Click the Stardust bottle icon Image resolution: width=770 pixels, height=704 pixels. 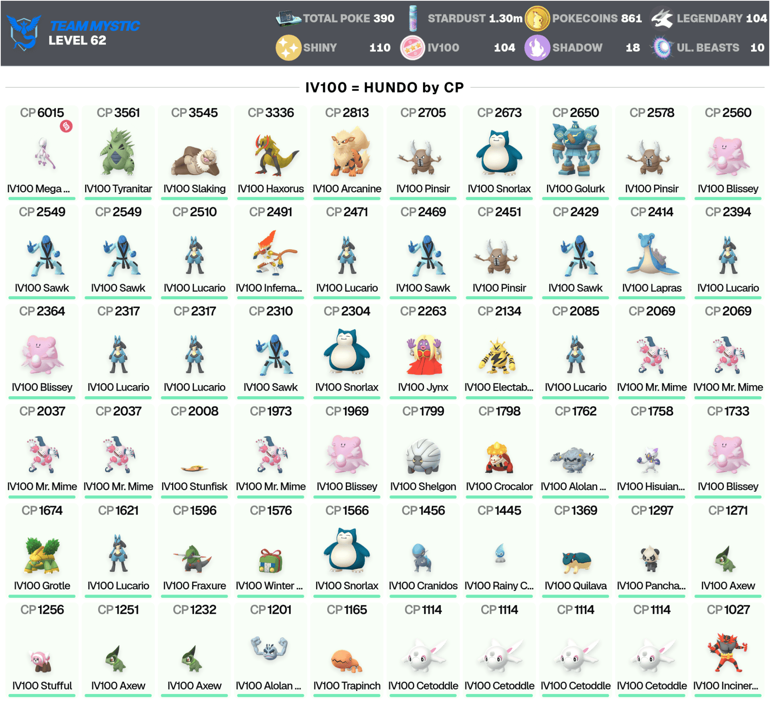[413, 18]
